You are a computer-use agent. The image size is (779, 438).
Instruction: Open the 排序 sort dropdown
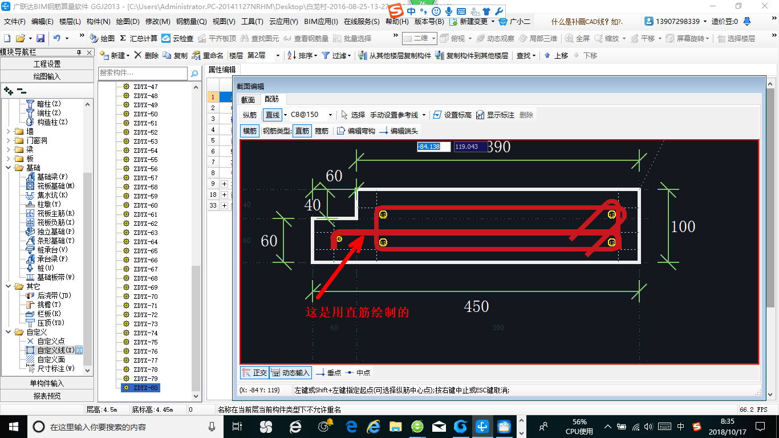[301, 55]
